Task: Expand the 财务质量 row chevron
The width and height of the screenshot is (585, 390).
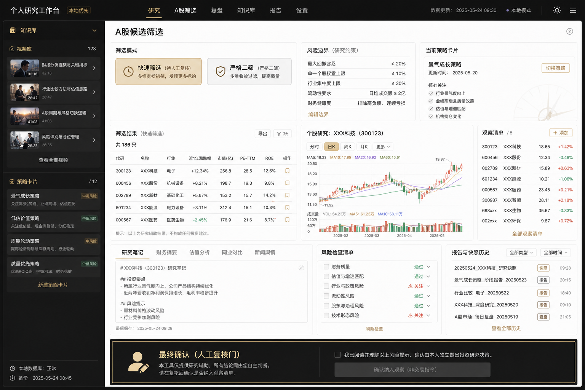Action: pos(428,267)
